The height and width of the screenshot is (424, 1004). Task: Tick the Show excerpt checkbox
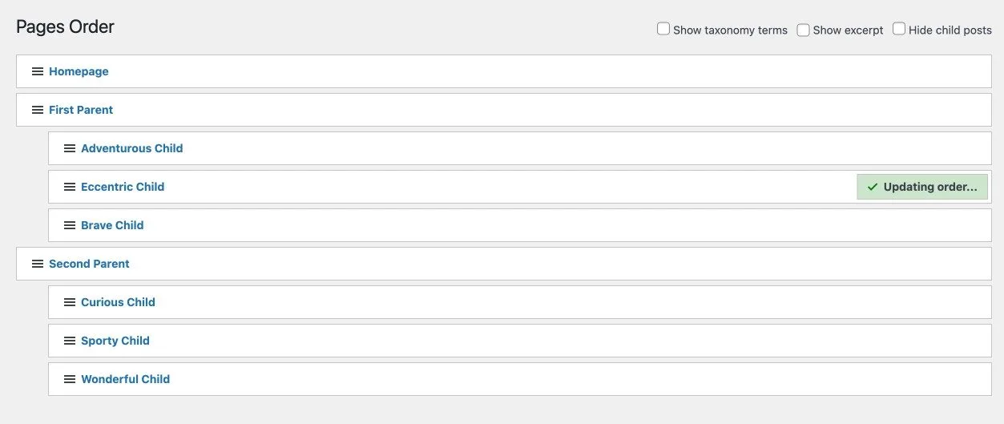point(803,30)
